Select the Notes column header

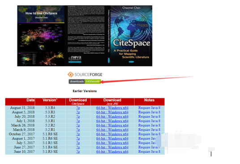(x=150, y=102)
